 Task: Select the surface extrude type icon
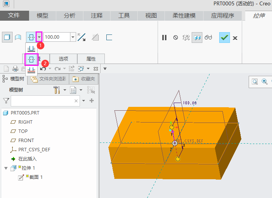coord(18,37)
